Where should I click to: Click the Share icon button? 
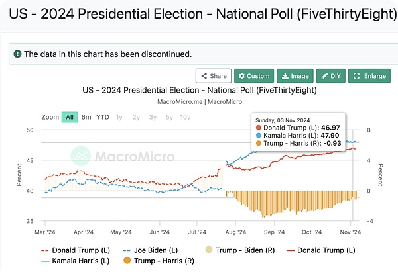coord(214,76)
